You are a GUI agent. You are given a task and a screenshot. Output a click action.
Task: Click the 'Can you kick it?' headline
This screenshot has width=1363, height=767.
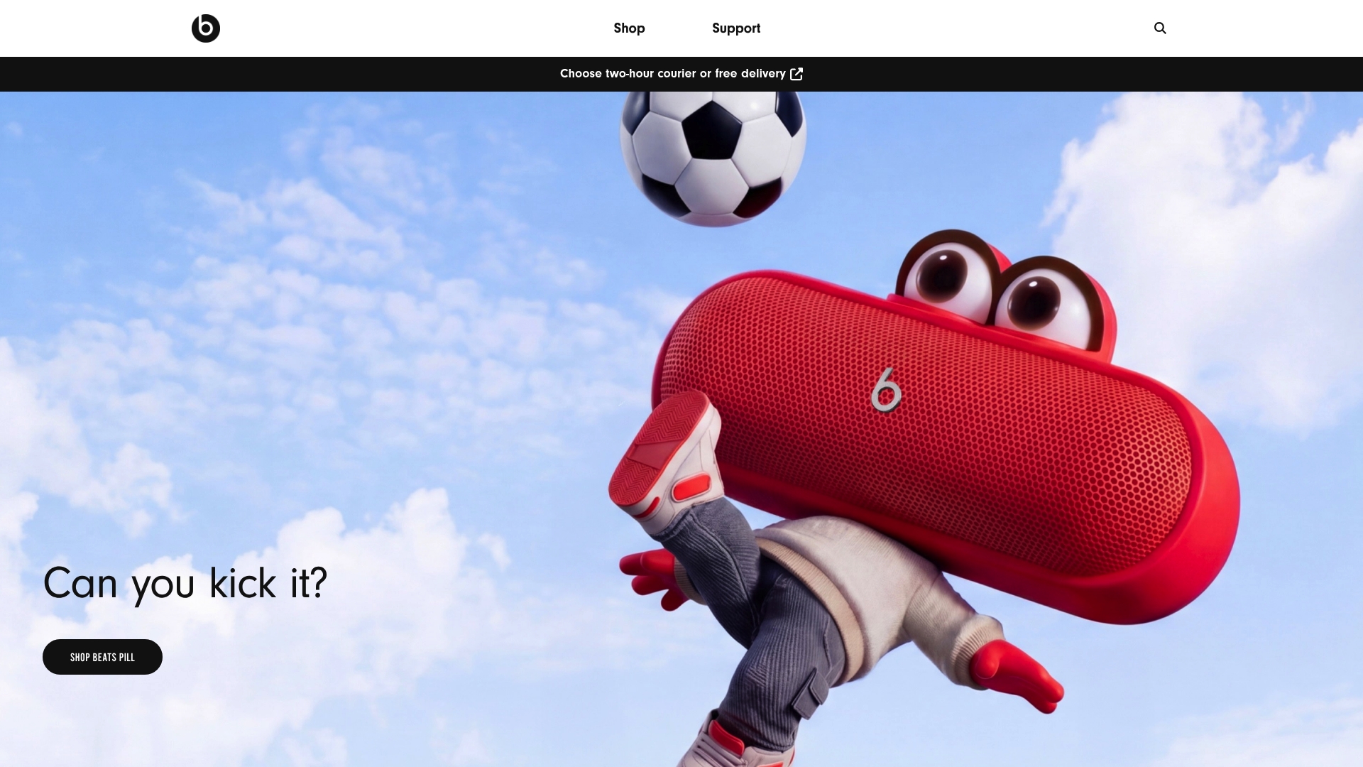[185, 584]
